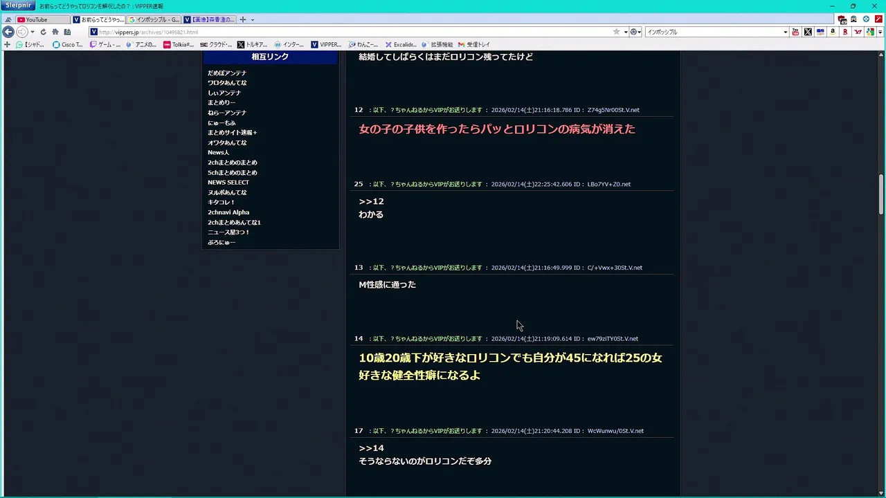Open the まとめサイト速報+ link
The width and height of the screenshot is (886, 498).
pos(232,133)
